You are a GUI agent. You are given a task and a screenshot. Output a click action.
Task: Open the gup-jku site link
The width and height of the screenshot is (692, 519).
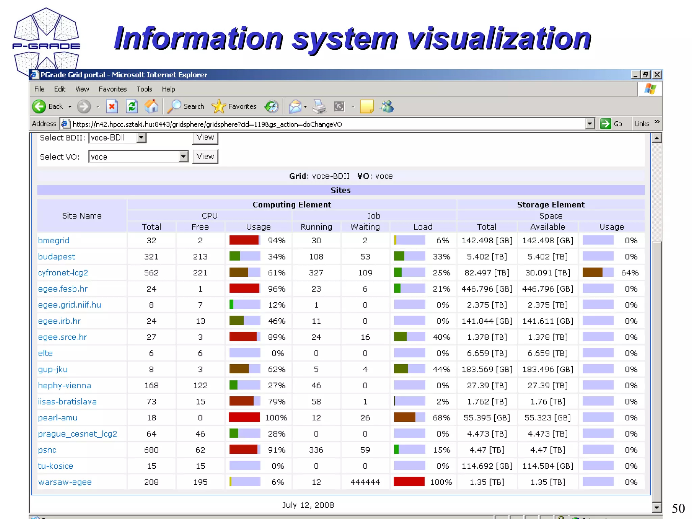[x=53, y=369]
